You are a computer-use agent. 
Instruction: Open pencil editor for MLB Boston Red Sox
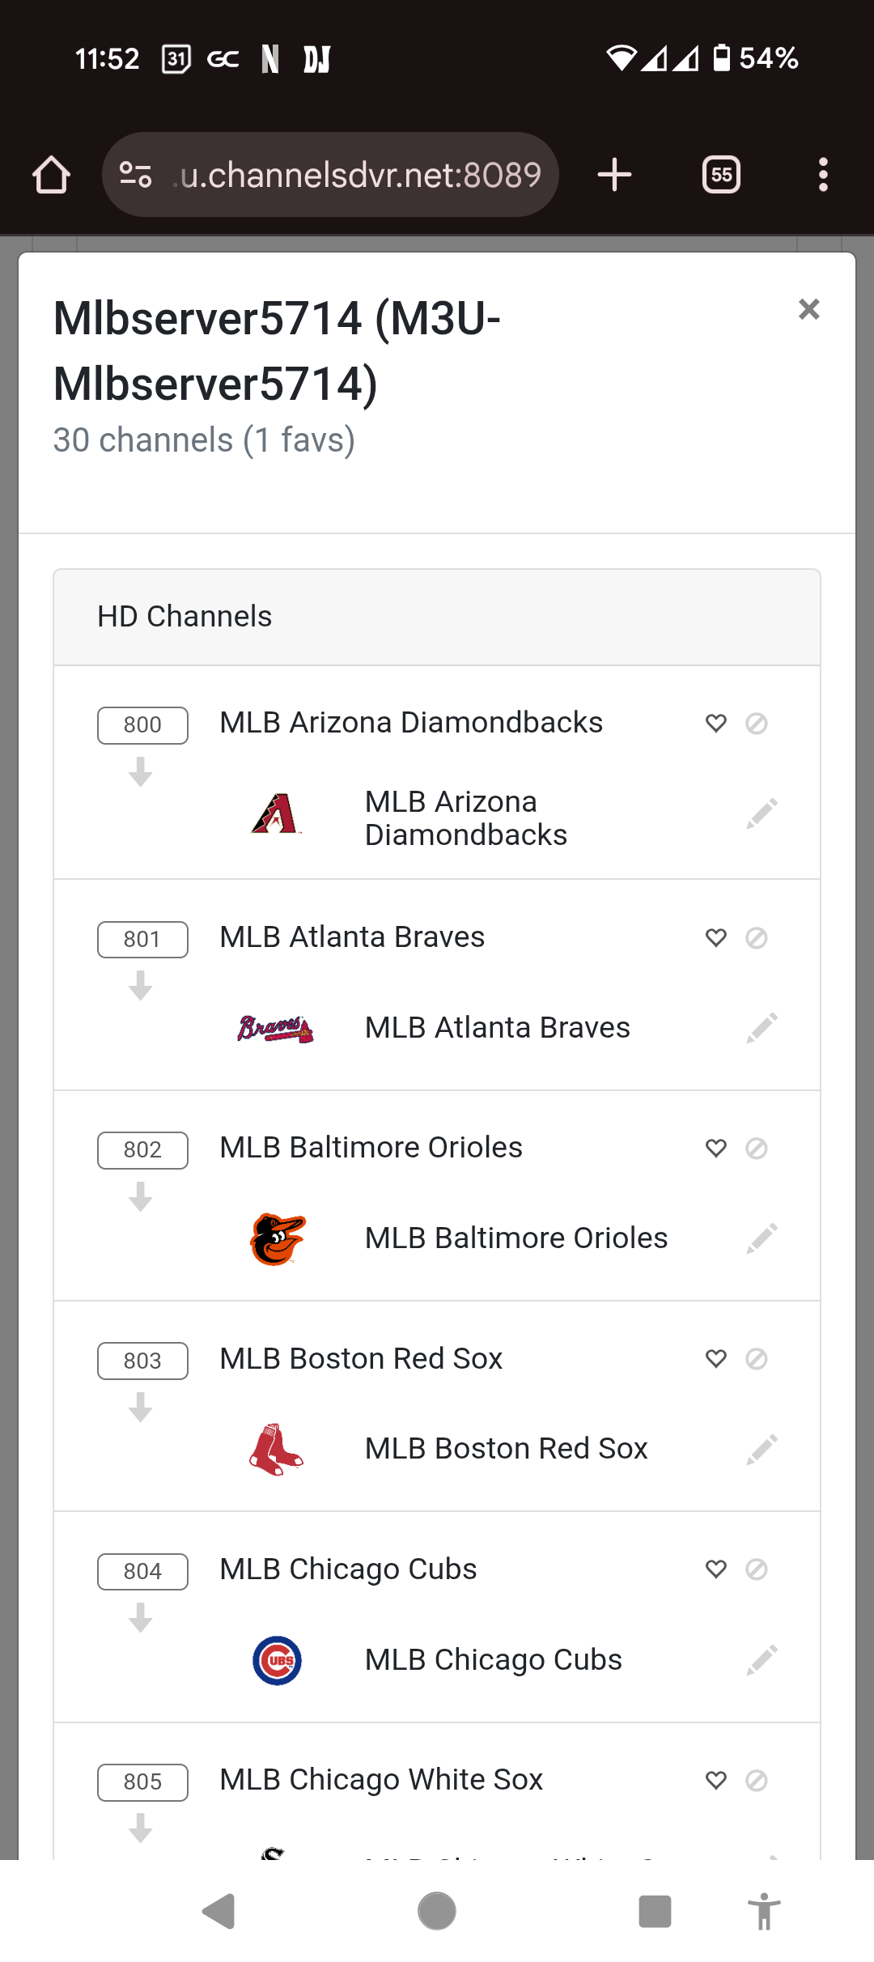(762, 1450)
